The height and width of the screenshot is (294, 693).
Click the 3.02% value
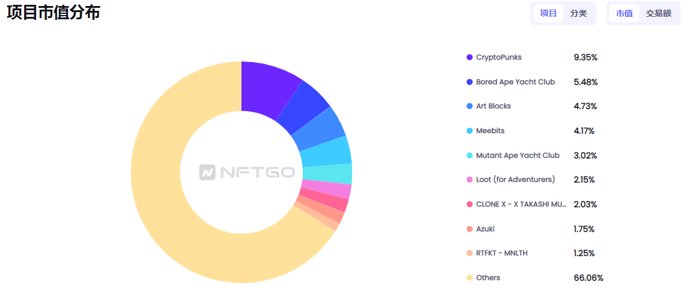586,155
